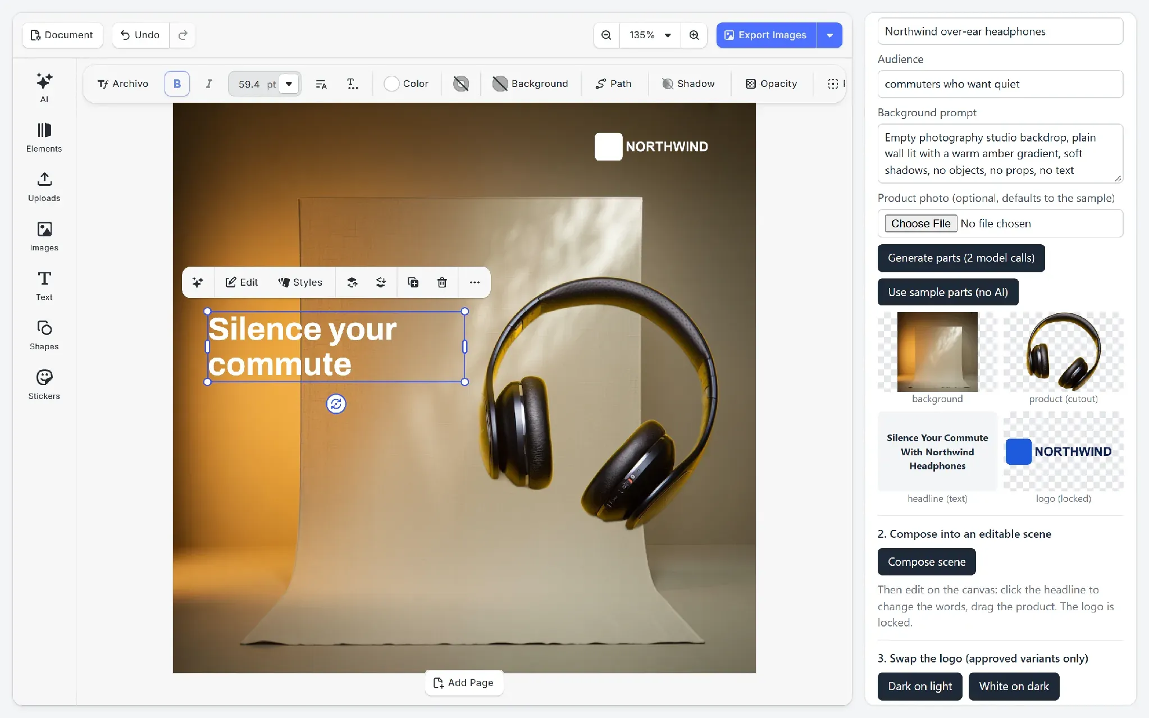Expand the Export Images dropdown arrow
1149x718 pixels.
pyautogui.click(x=829, y=35)
